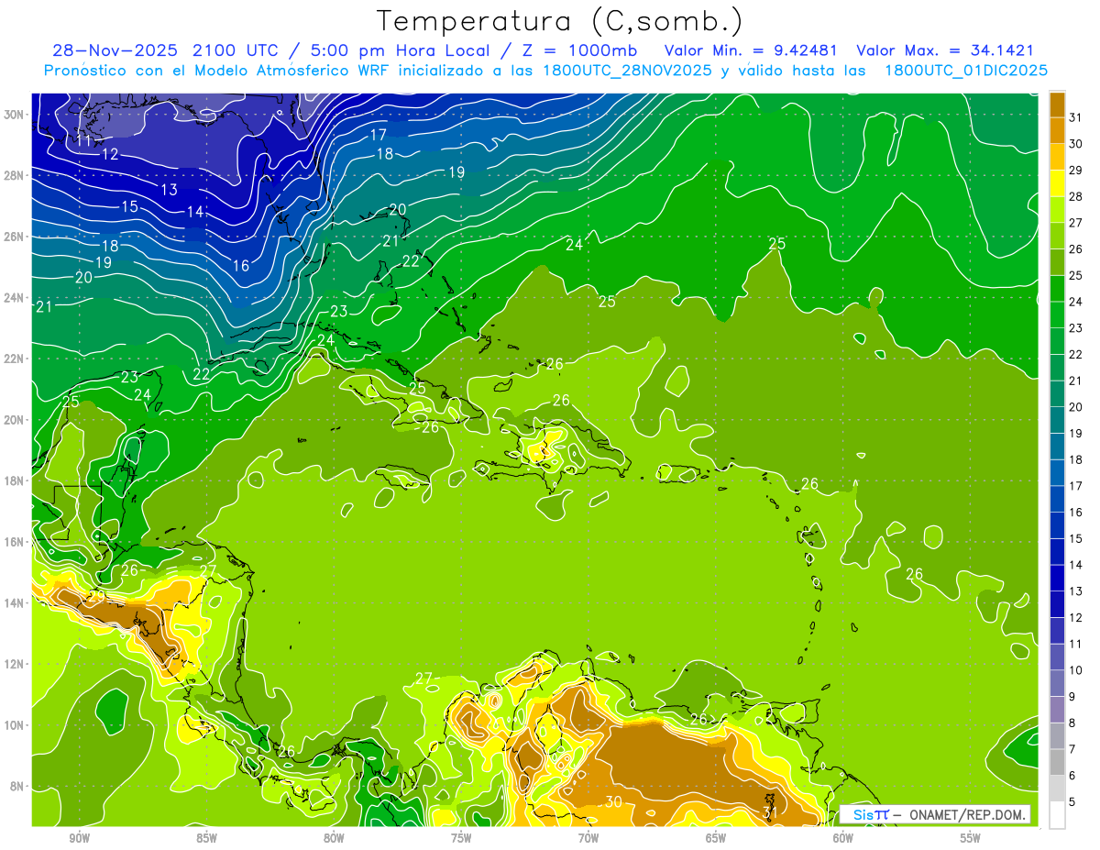The image size is (1100, 850).
Task: Click the legend swatch between 23 and 24
Action: (1057, 315)
